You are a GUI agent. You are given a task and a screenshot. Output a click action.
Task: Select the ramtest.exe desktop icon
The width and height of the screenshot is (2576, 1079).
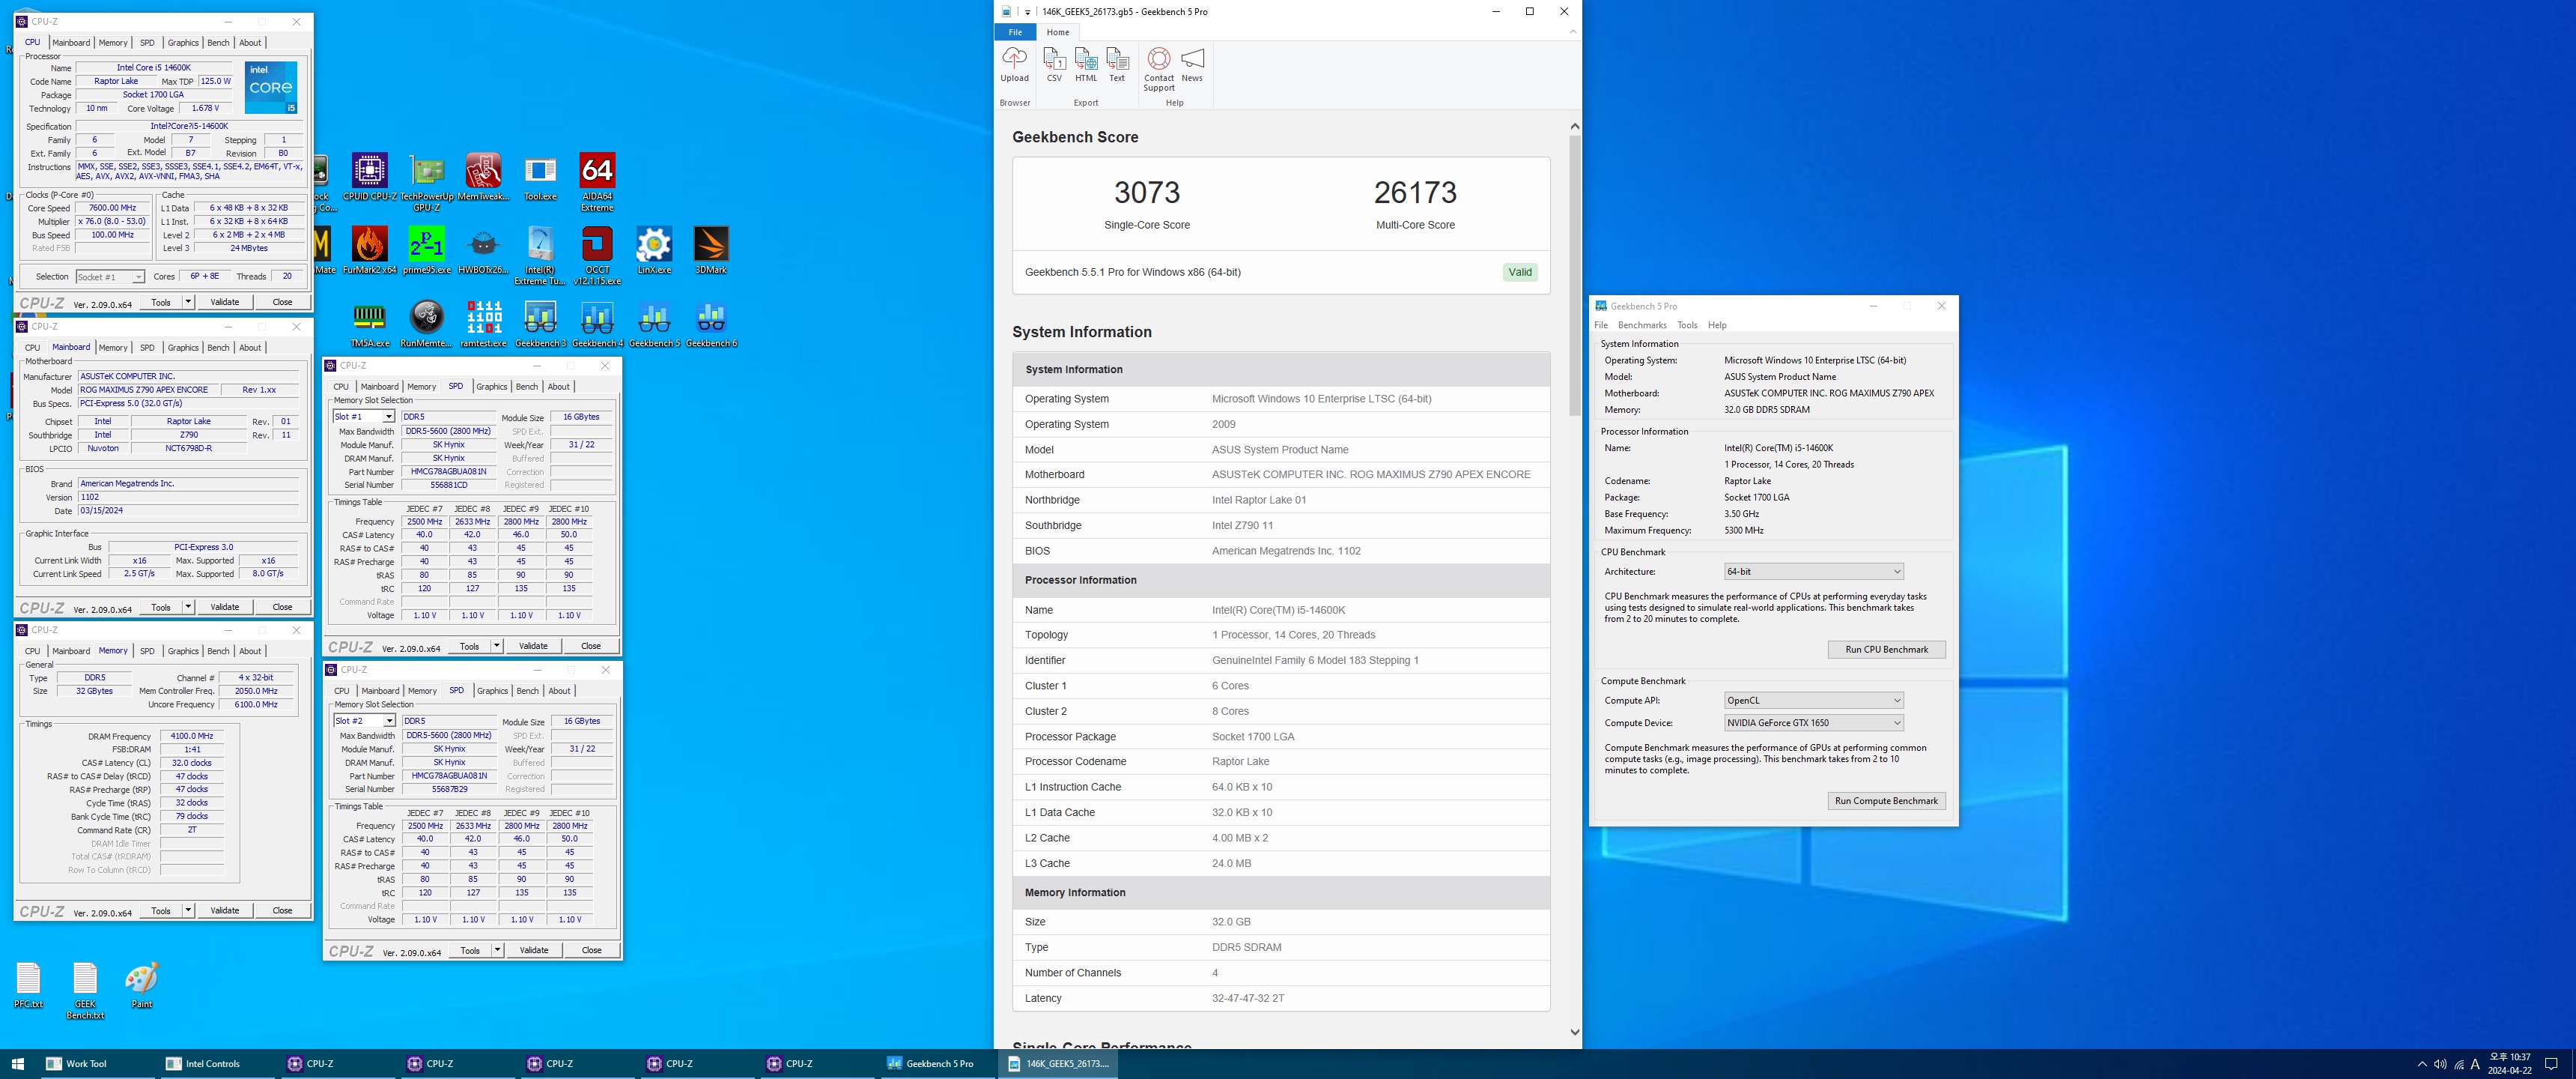click(483, 324)
